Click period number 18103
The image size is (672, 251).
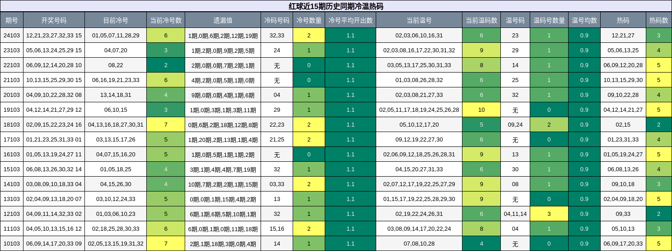(x=12, y=125)
